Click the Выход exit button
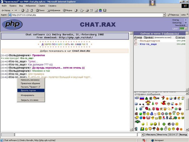189x142 pixels. (x=183, y=134)
